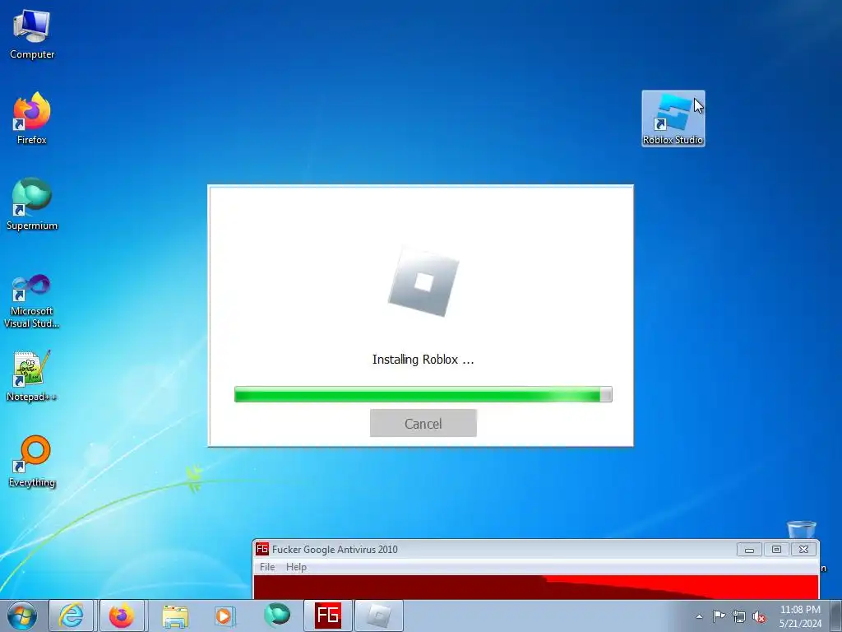Select the Everything search desktop shortcut

click(32, 461)
